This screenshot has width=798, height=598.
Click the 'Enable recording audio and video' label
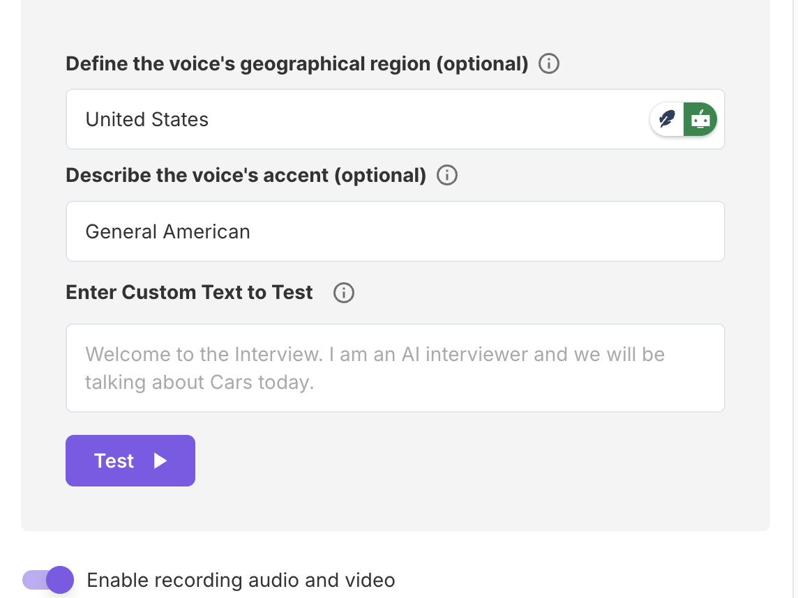pyautogui.click(x=241, y=580)
